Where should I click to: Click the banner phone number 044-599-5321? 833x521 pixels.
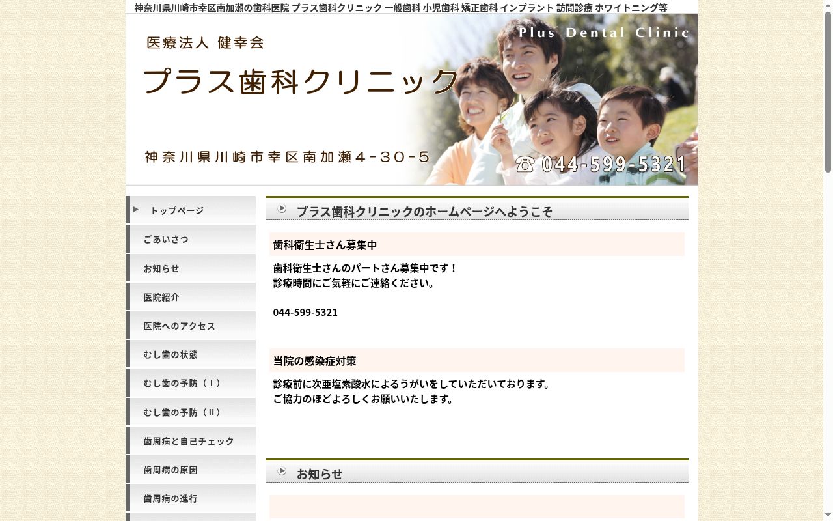pos(614,164)
